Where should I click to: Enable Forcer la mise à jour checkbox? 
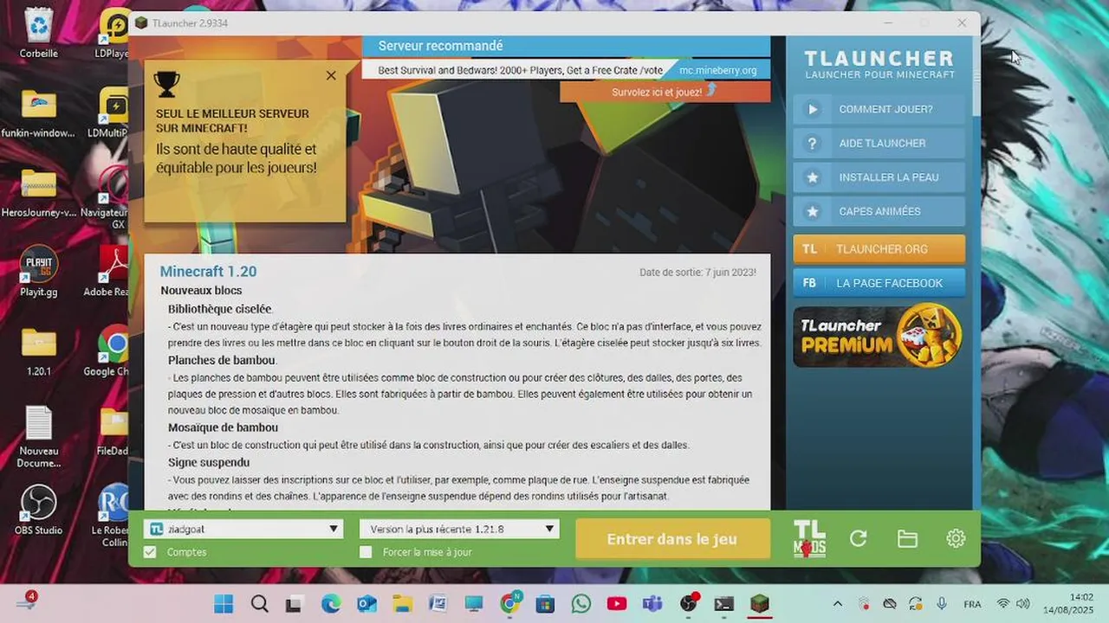(366, 552)
